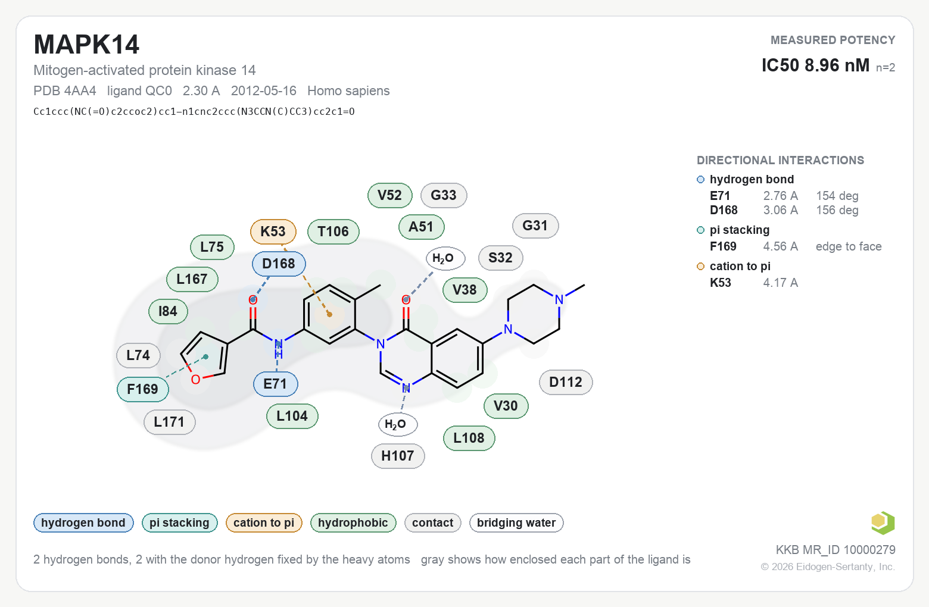Click residue A51 label
The image size is (929, 607).
422,227
